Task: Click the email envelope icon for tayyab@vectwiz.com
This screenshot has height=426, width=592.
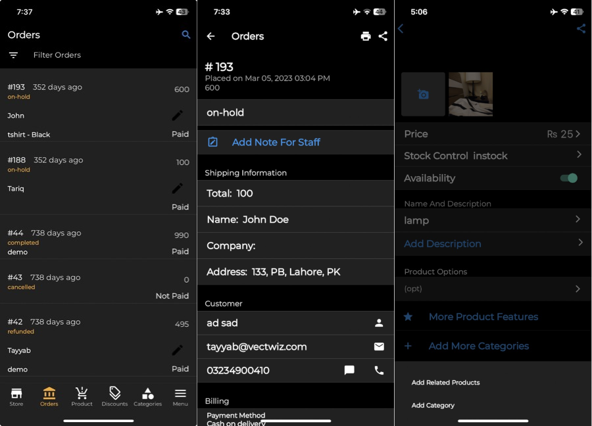Action: click(x=379, y=346)
